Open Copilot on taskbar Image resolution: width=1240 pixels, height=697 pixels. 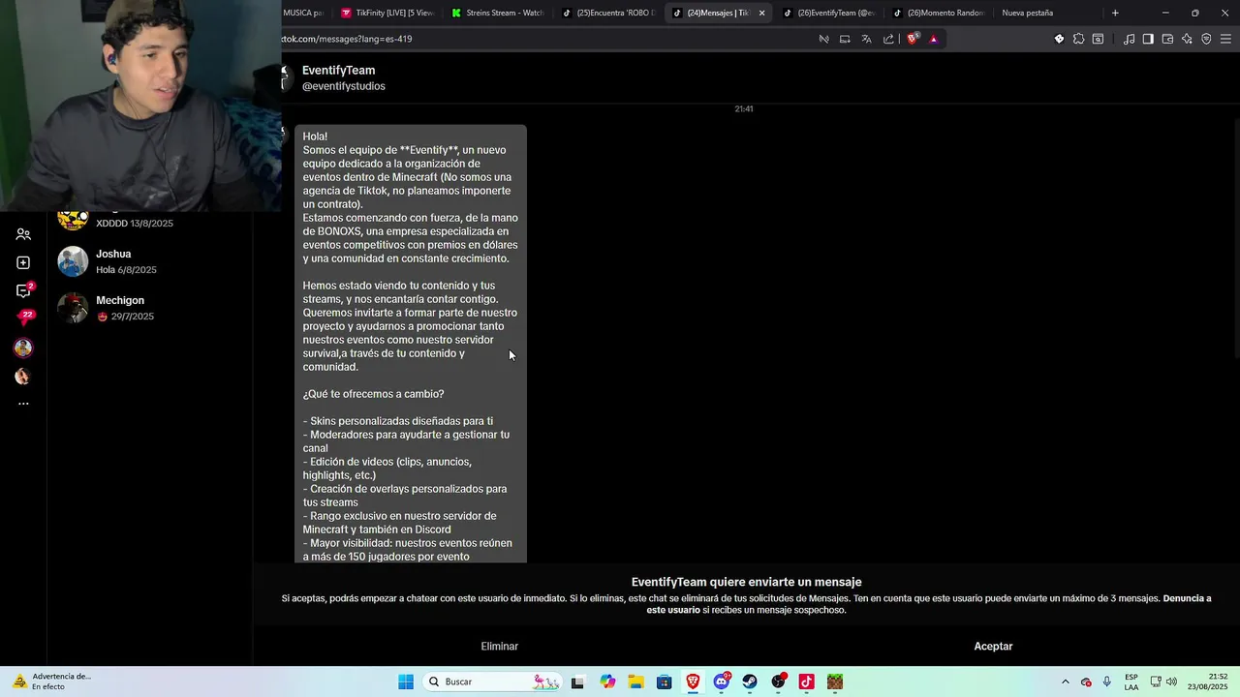(x=607, y=682)
